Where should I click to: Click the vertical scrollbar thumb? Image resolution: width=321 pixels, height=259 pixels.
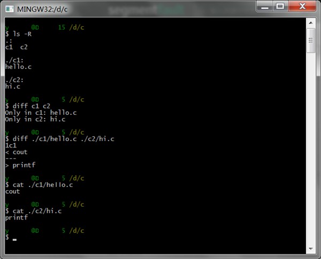click(x=311, y=40)
